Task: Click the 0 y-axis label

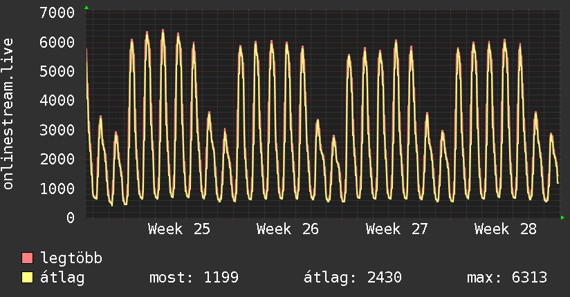Action: click(x=71, y=218)
